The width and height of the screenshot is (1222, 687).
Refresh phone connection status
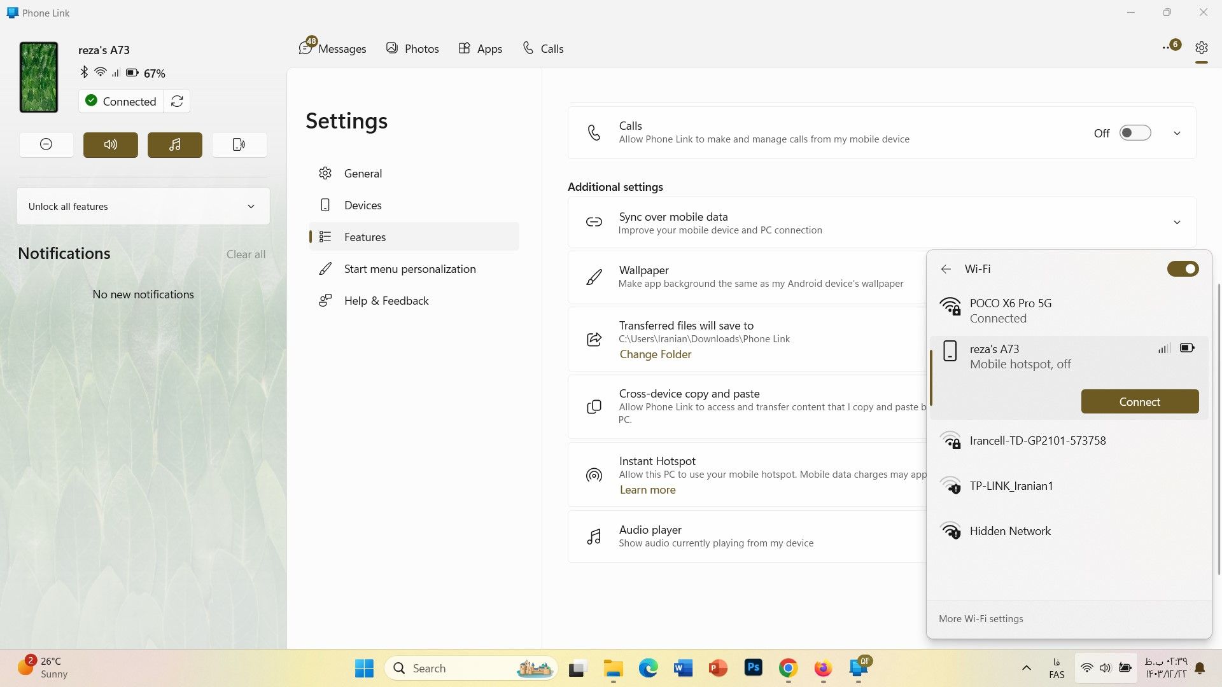(177, 101)
